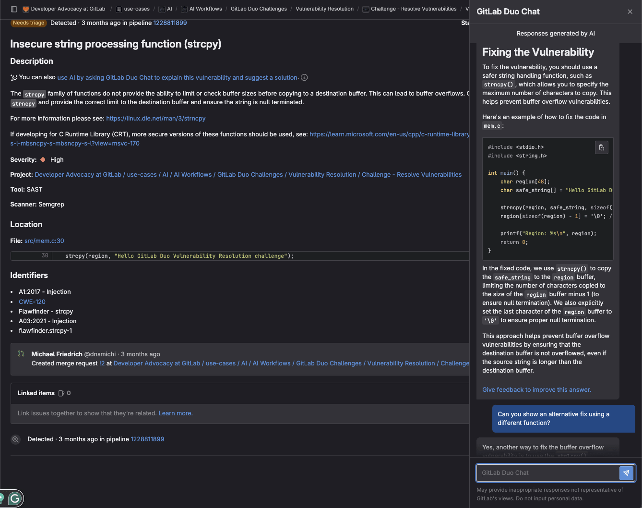
Task: Focus the GitLab Duo Chat input field
Action: (547, 473)
